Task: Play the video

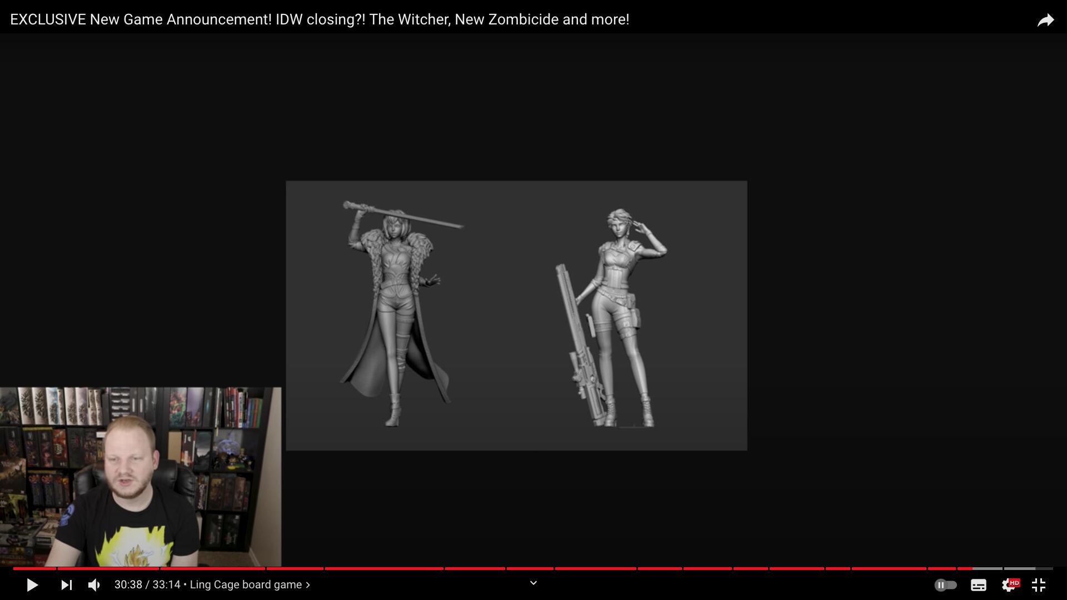Action: tap(32, 585)
